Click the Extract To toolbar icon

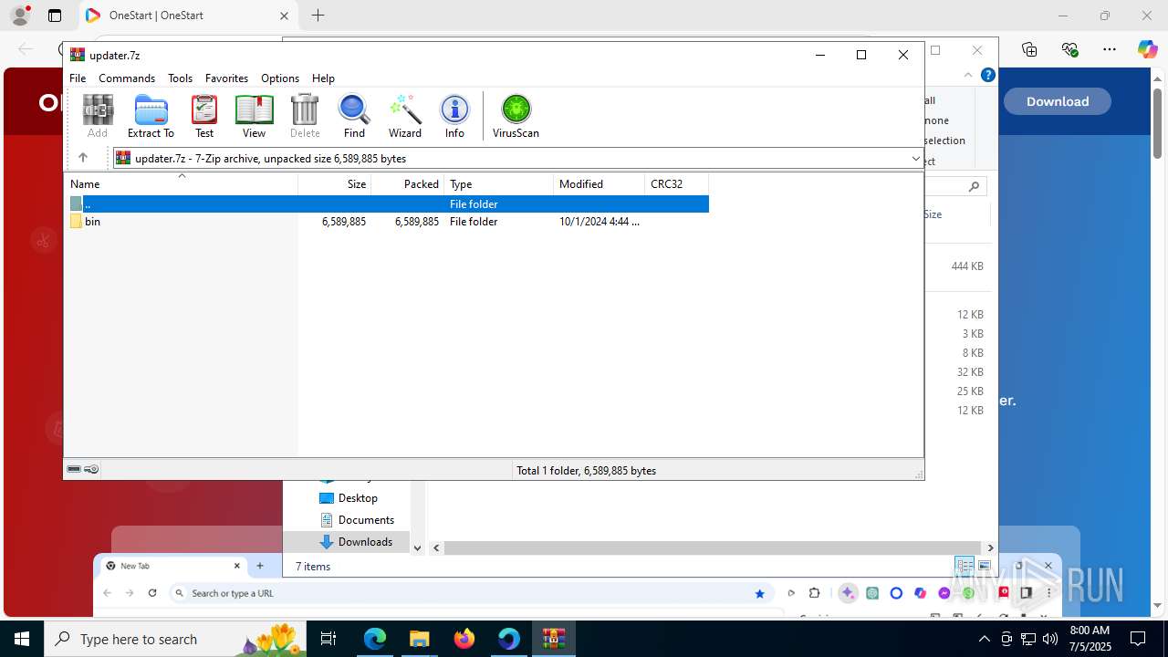click(151, 117)
